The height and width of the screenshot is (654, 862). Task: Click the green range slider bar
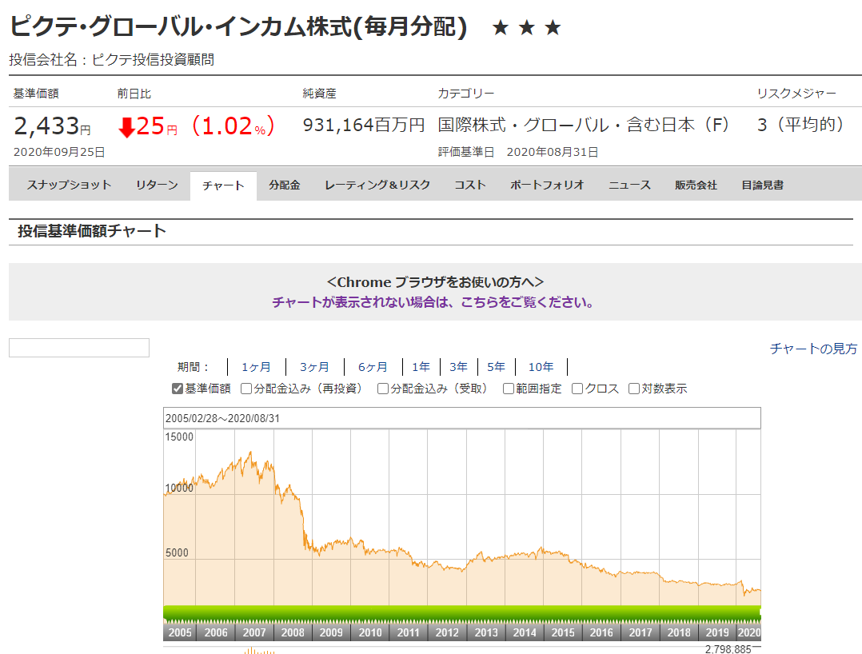[462, 615]
